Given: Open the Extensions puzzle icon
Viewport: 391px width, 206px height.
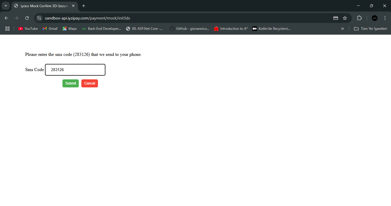Looking at the screenshot, I should coord(359,18).
